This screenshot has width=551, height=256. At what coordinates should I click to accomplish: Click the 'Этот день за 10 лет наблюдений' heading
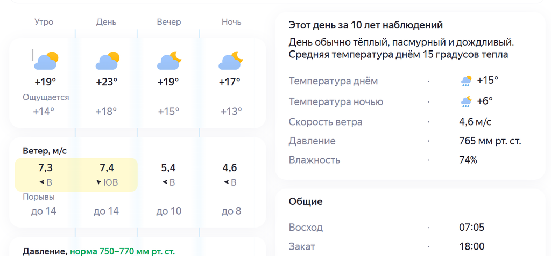point(365,25)
